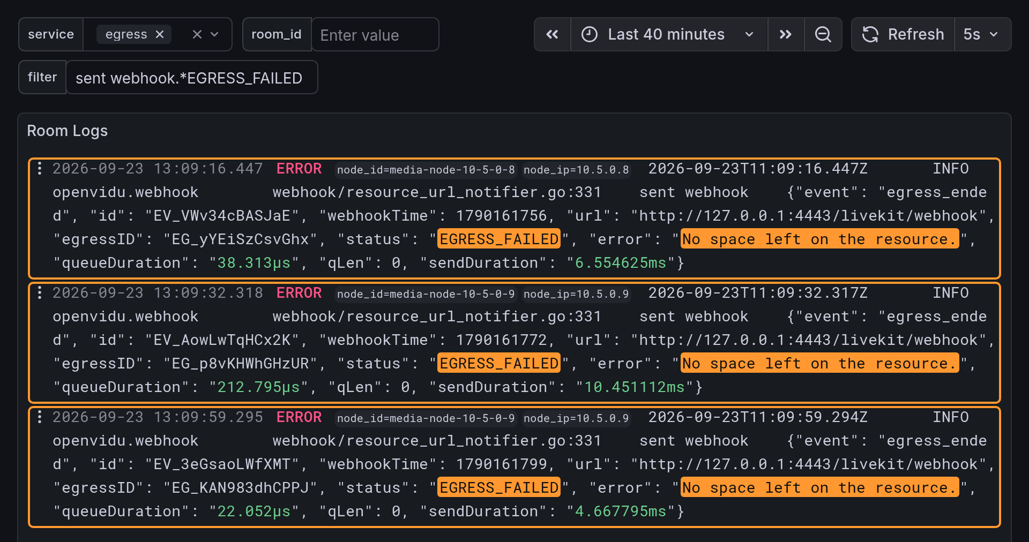Click node_ip=10.5.0.8 label
The height and width of the screenshot is (542, 1029).
click(577, 170)
